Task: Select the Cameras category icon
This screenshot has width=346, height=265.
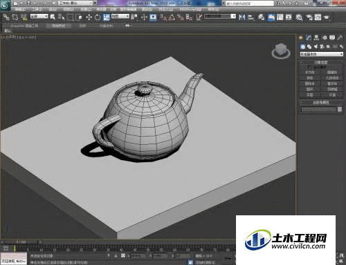Action: tap(322, 47)
